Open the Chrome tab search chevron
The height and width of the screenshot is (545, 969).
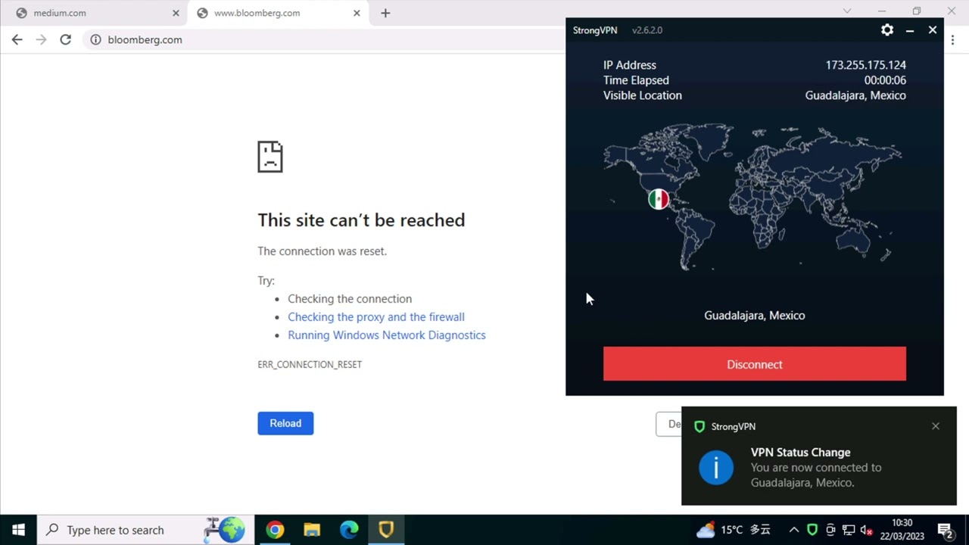coord(847,11)
